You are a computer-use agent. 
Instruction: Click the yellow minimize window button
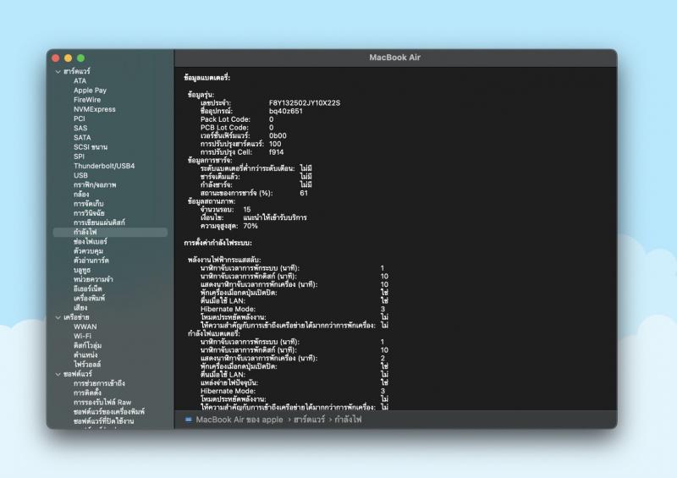(69, 58)
